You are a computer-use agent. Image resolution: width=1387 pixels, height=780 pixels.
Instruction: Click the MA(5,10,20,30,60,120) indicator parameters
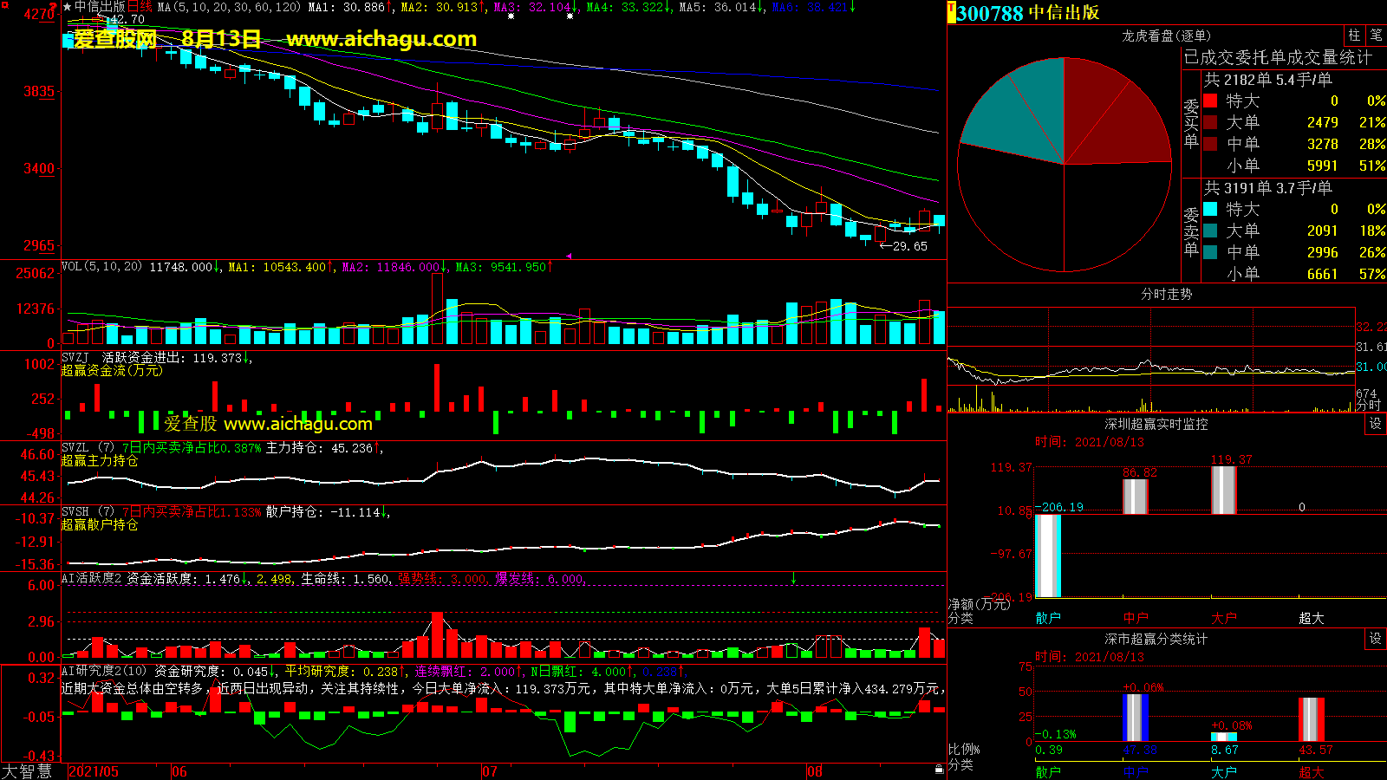click(229, 7)
